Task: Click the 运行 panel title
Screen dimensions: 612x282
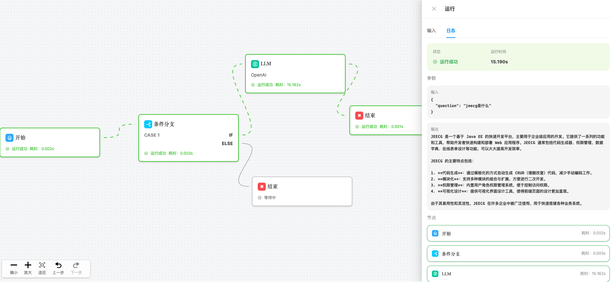Action: tap(450, 9)
